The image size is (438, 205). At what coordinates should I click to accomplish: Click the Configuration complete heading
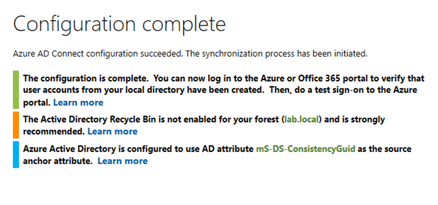click(119, 25)
